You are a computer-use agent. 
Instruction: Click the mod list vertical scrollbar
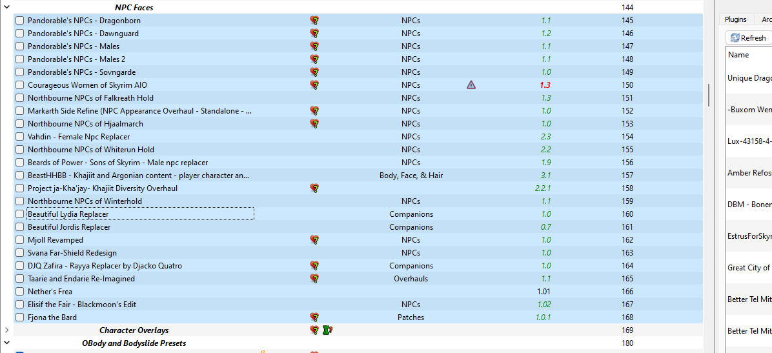(x=709, y=95)
